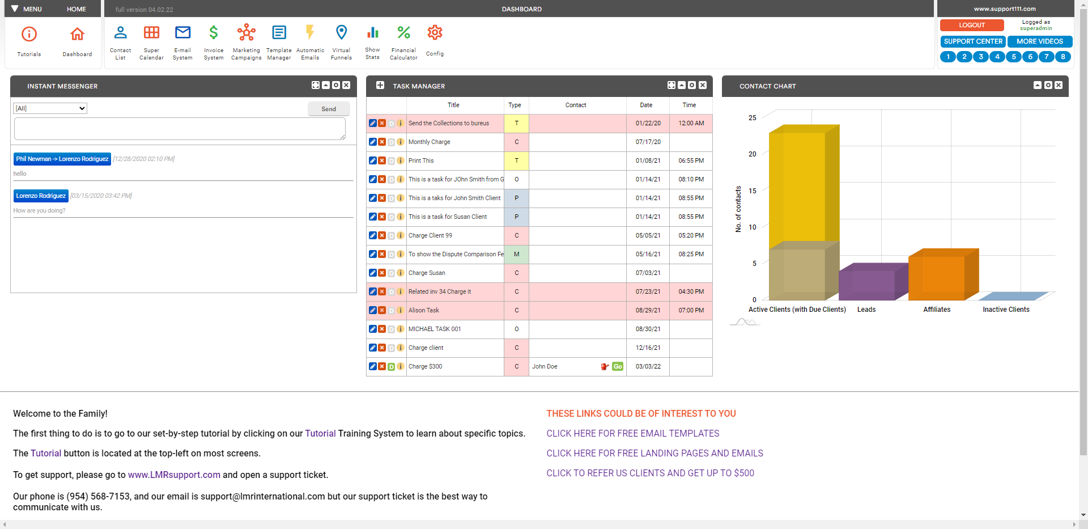Delete the 'Alison Task' row
1088x529 pixels.
point(382,310)
